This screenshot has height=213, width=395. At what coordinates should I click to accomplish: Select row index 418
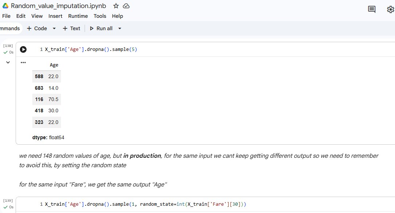[39, 110]
